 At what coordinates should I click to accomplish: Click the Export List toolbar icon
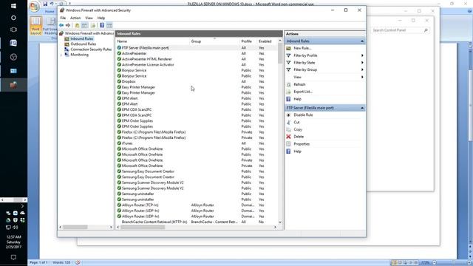point(93,25)
